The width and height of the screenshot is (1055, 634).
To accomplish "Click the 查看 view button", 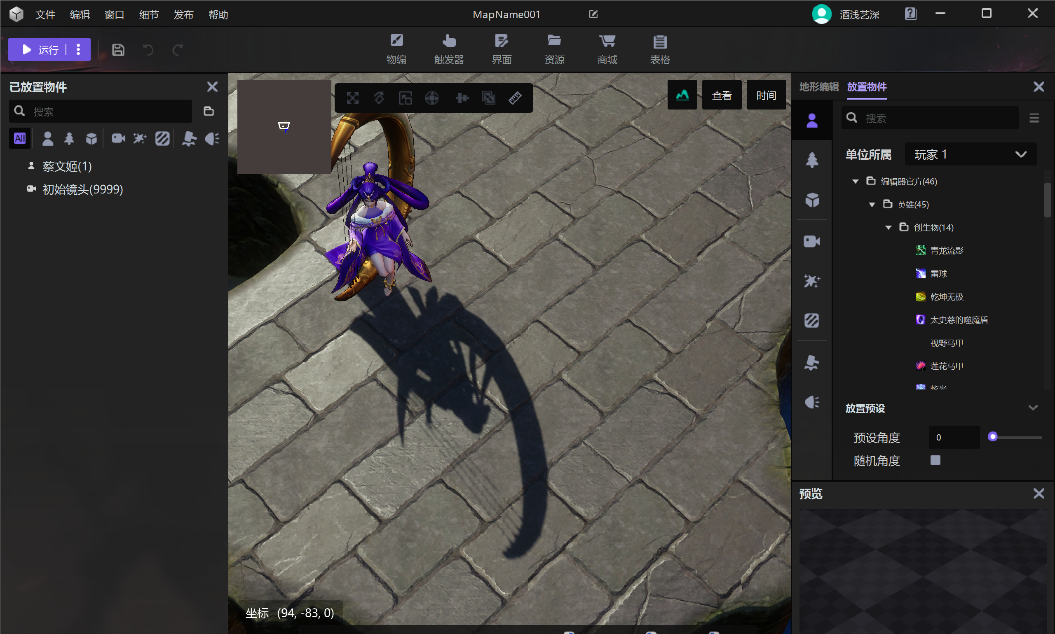I will point(722,95).
